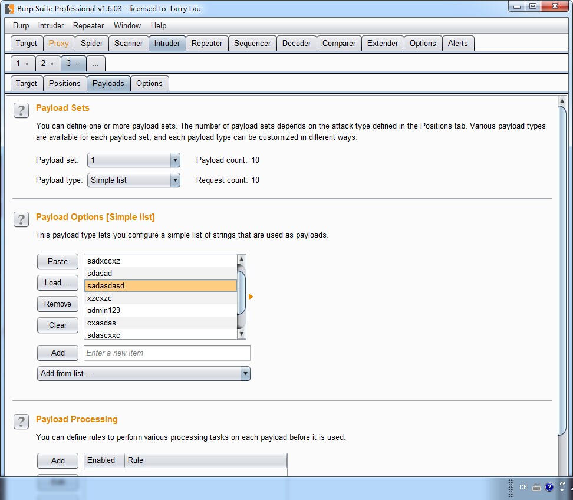
Task: Open the Window menu
Action: point(127,25)
